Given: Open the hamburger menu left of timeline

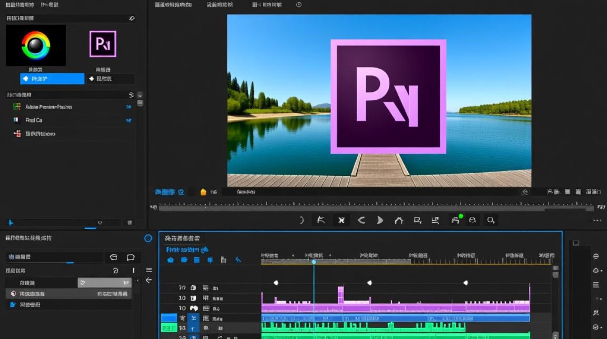Looking at the screenshot, I should [x=149, y=270].
